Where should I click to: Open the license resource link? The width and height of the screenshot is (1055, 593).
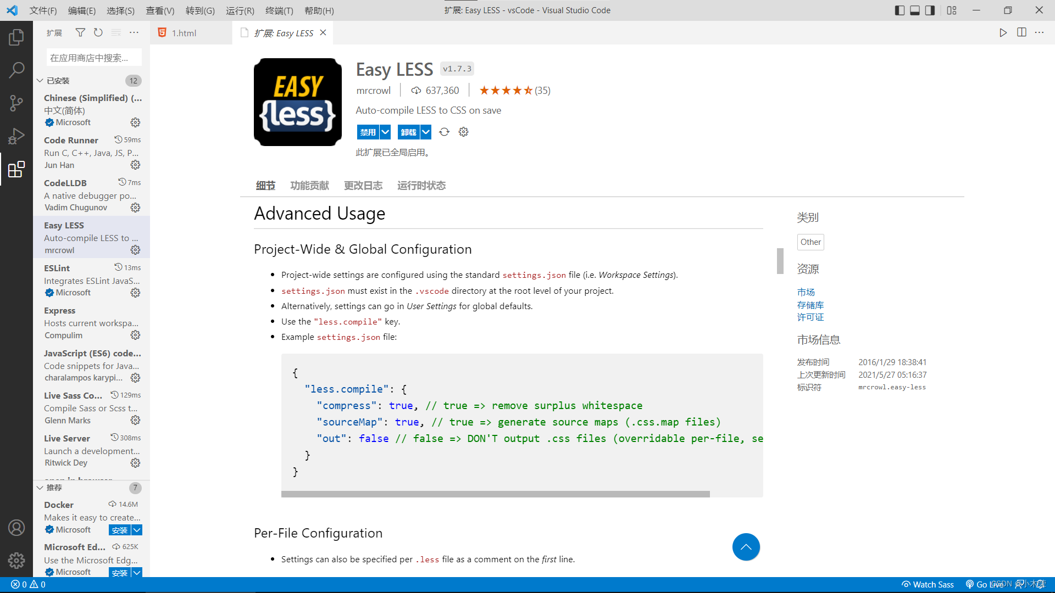pyautogui.click(x=810, y=317)
